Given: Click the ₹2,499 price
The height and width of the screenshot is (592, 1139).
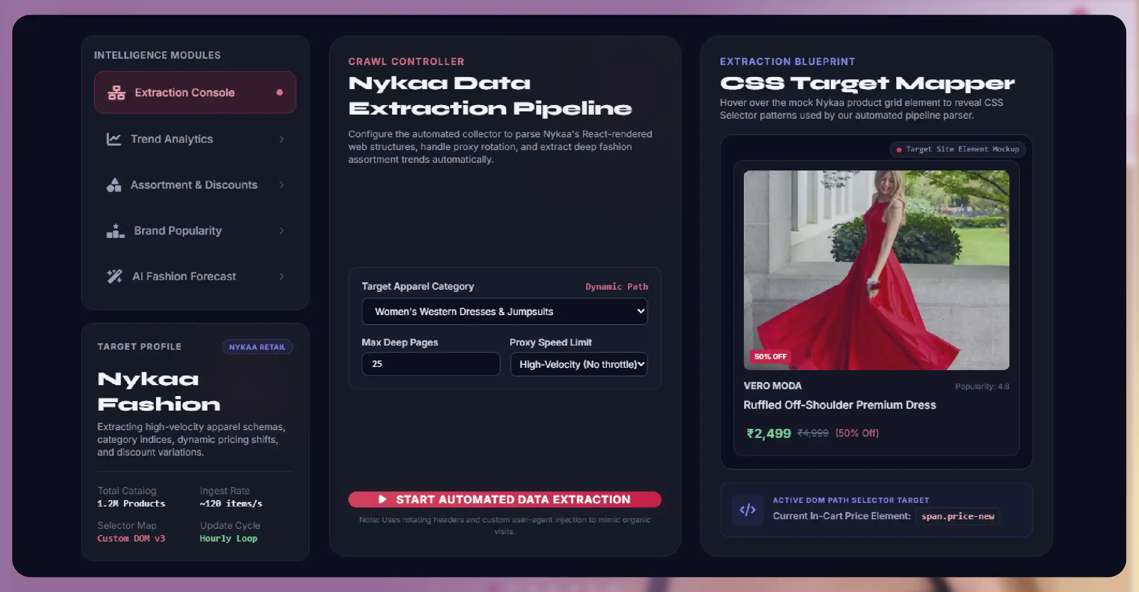Looking at the screenshot, I should point(768,433).
